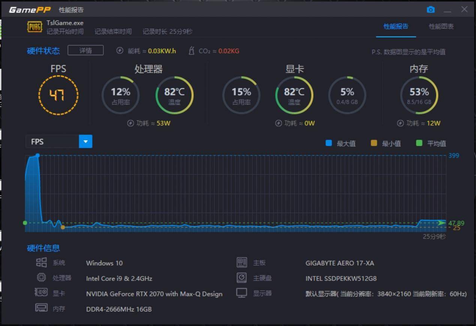Click the DDR4-2666MHz 16GB text
476x326 pixels.
pos(119,309)
